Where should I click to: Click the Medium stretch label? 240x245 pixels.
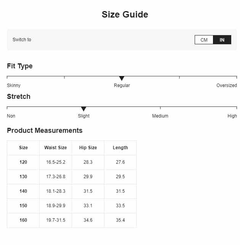[x=160, y=116]
